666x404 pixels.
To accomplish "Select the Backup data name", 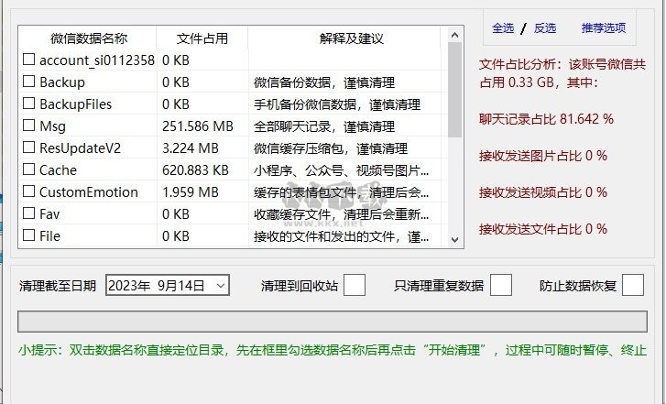I will pos(62,82).
